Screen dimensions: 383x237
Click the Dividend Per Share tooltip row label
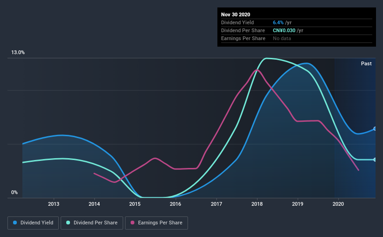[x=243, y=30]
